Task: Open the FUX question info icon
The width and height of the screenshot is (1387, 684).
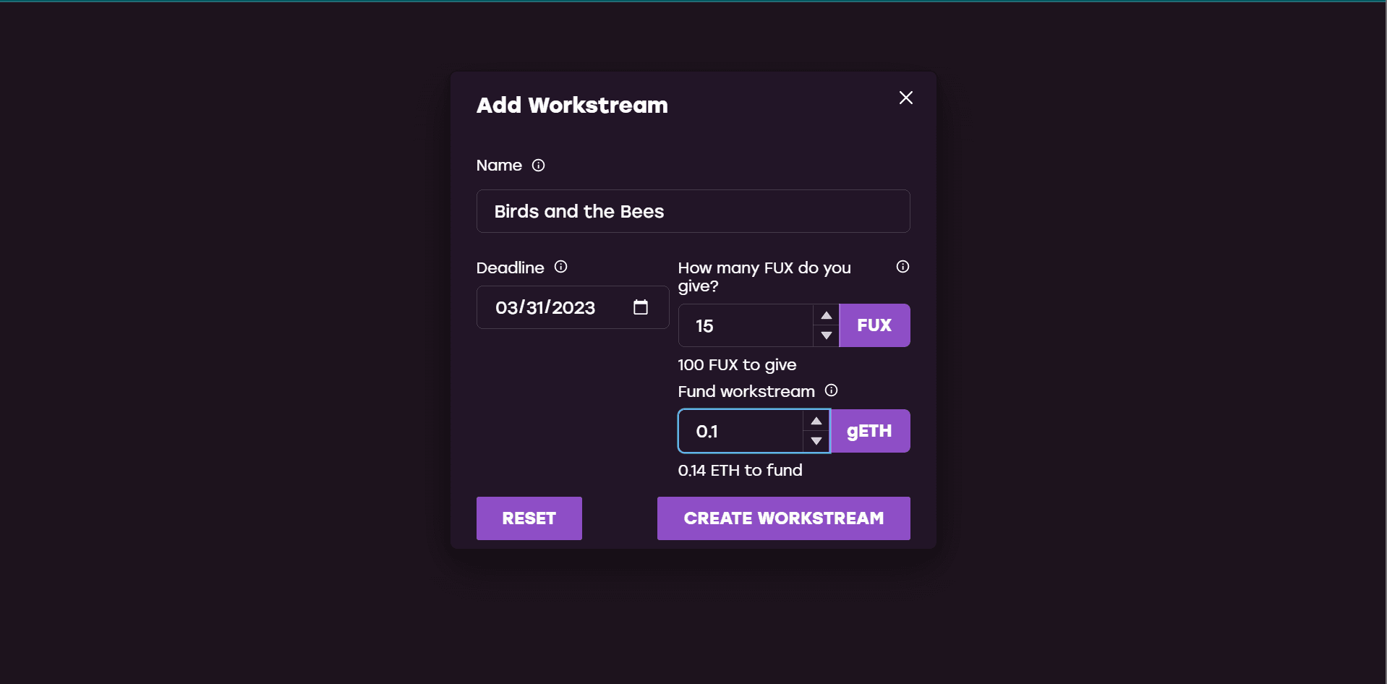Action: (x=902, y=267)
